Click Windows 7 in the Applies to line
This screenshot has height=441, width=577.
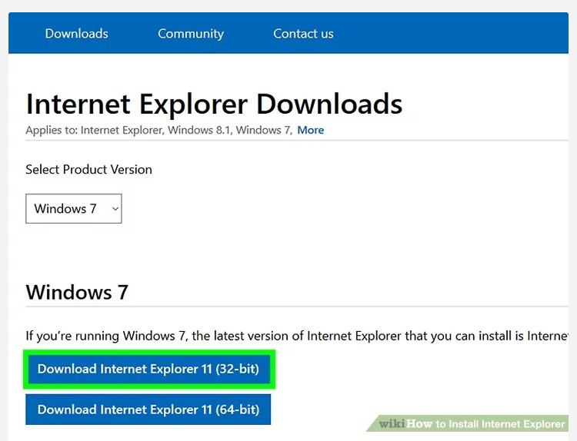[x=263, y=130]
